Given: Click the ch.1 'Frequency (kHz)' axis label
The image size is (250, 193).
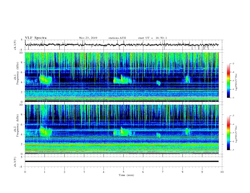Looking at the screenshot, I should [x=18, y=73].
